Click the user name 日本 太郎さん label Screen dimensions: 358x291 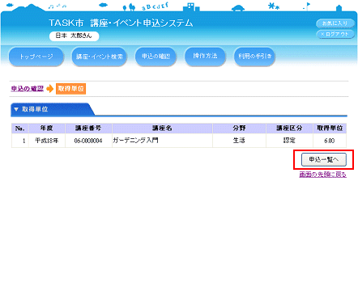pos(74,36)
